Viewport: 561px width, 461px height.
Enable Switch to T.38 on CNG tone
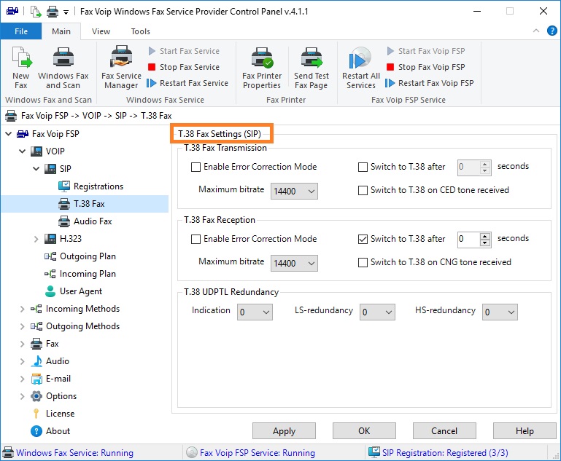coord(363,262)
